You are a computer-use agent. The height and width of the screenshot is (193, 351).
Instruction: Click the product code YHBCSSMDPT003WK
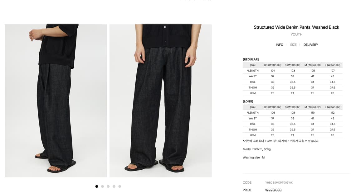(279, 182)
